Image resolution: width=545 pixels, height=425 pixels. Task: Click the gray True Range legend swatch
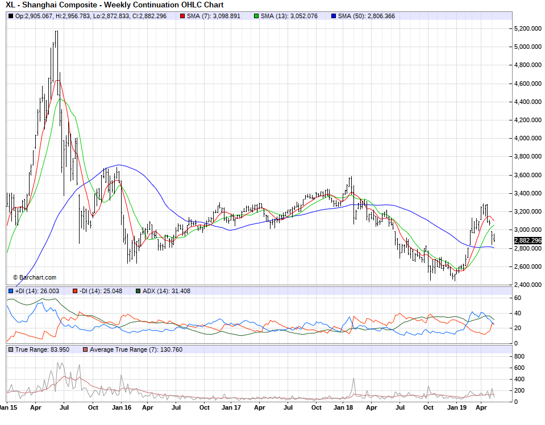point(11,349)
